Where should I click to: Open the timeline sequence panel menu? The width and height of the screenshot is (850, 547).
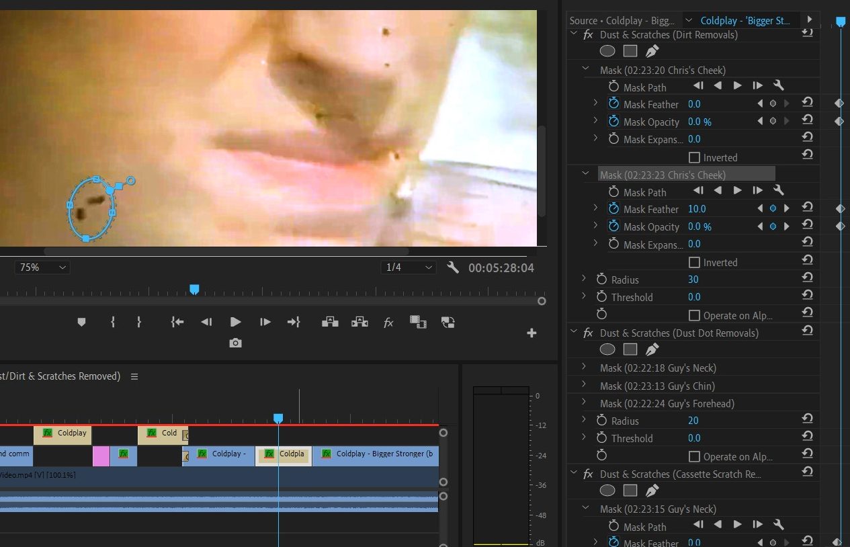134,376
